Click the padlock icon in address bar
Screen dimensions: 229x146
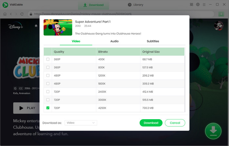[x=31, y=14]
